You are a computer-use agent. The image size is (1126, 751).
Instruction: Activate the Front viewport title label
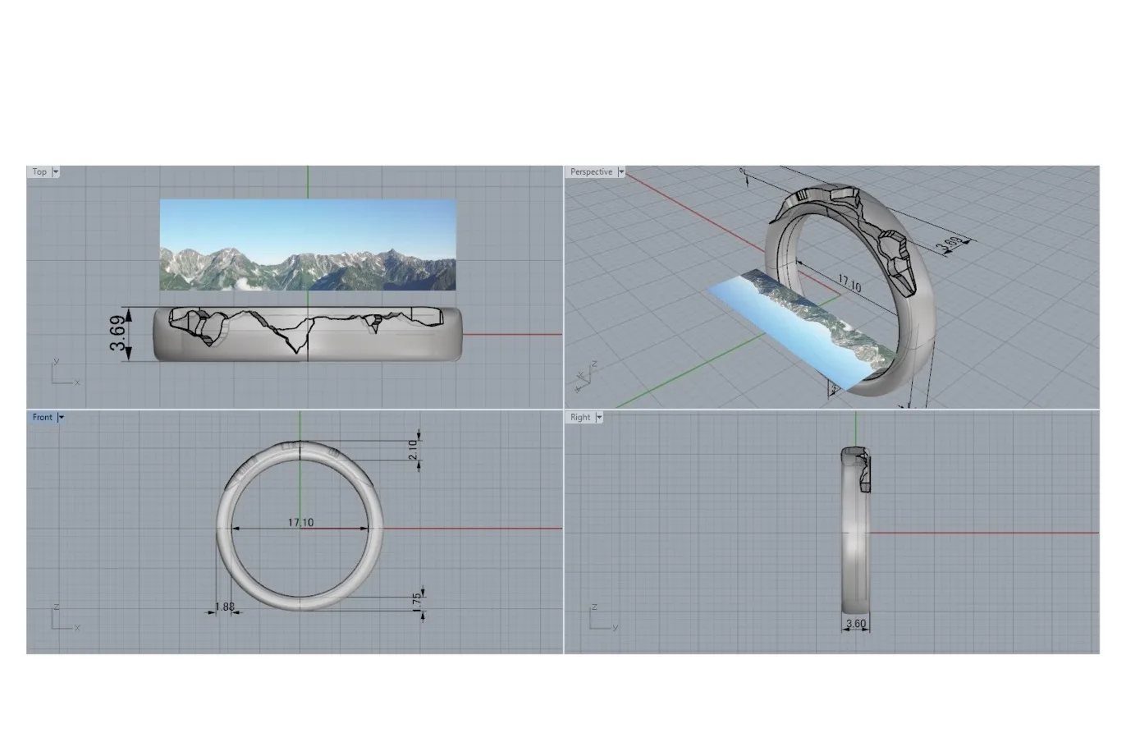43,418
